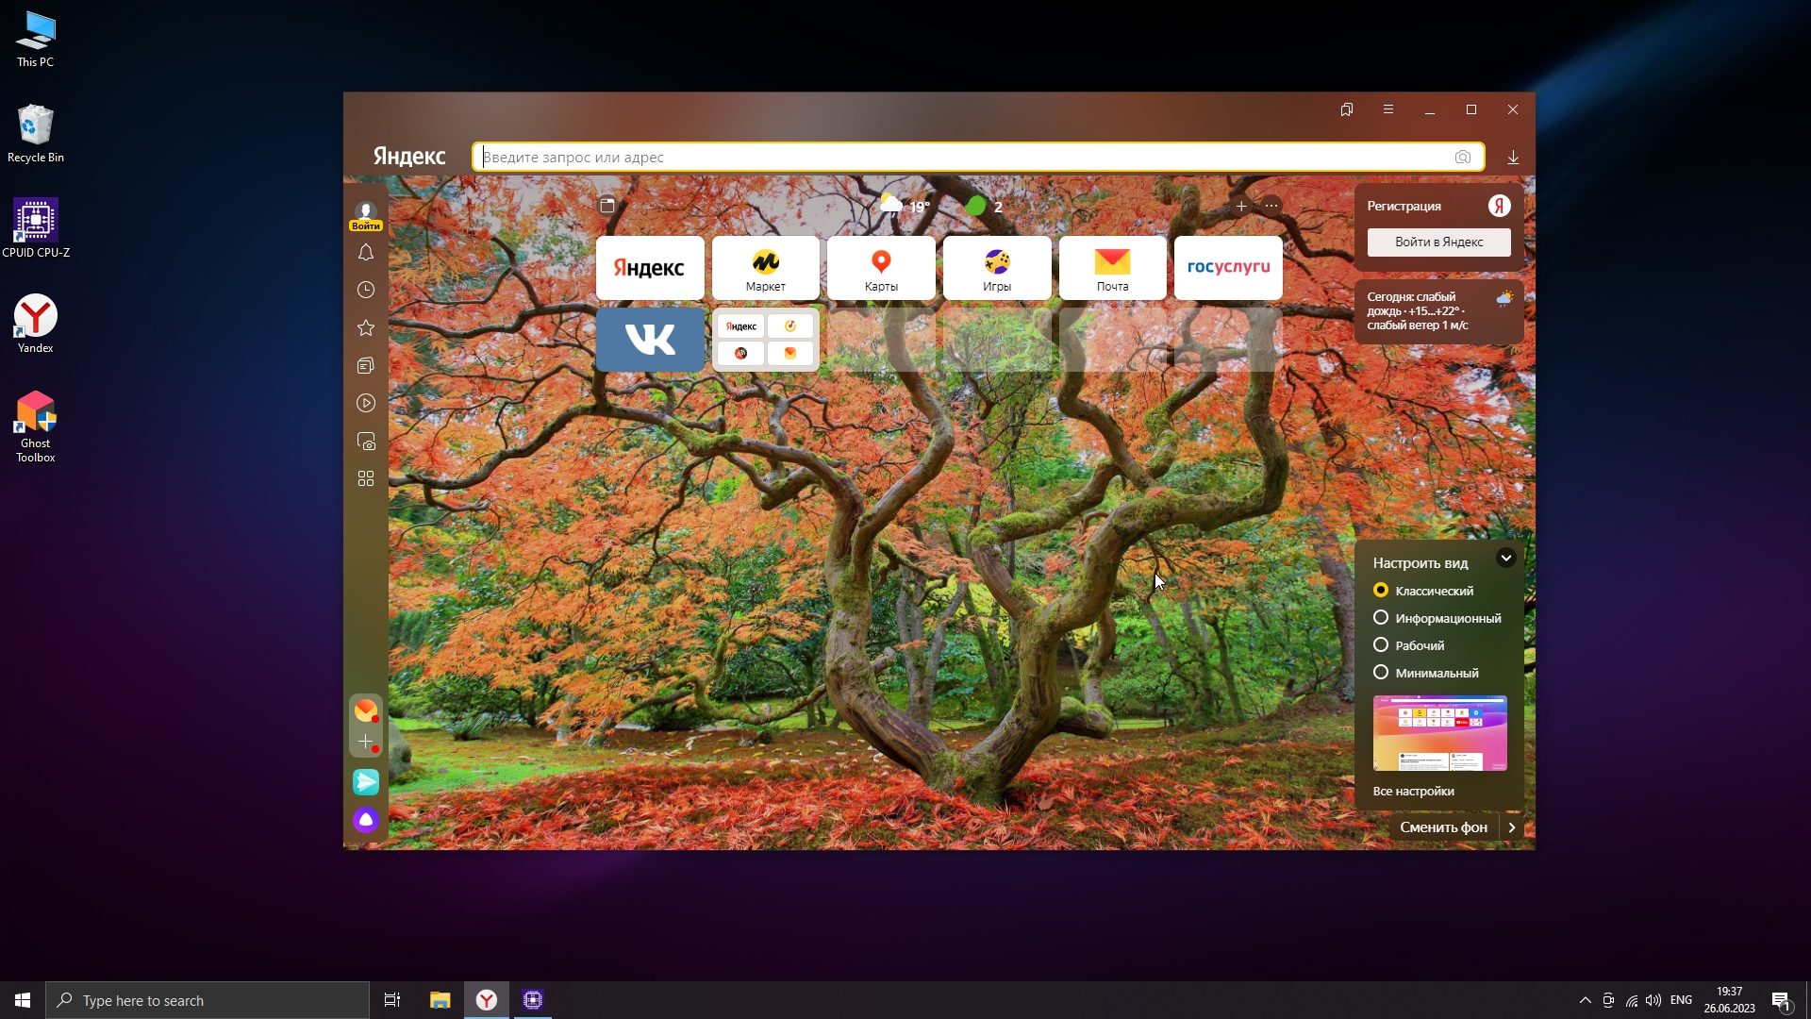
Task: Open bookmarks star icon in sidebar
Action: coord(366,328)
